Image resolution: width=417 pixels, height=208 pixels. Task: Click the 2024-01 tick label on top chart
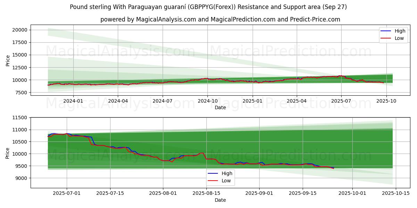click(x=73, y=101)
